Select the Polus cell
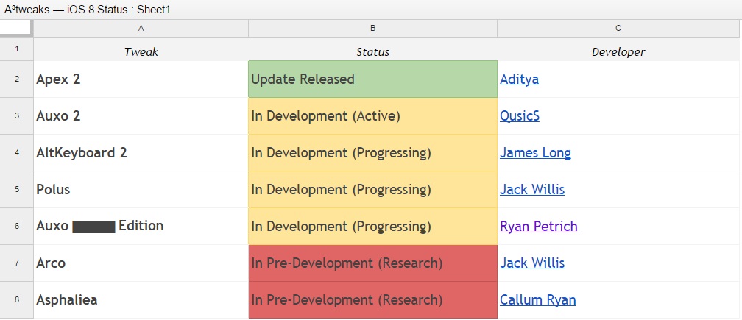 141,190
